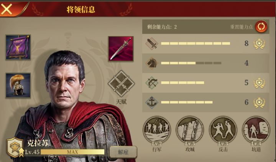Open the purple legion banner item
The width and height of the screenshot is (276, 162).
(18, 47)
